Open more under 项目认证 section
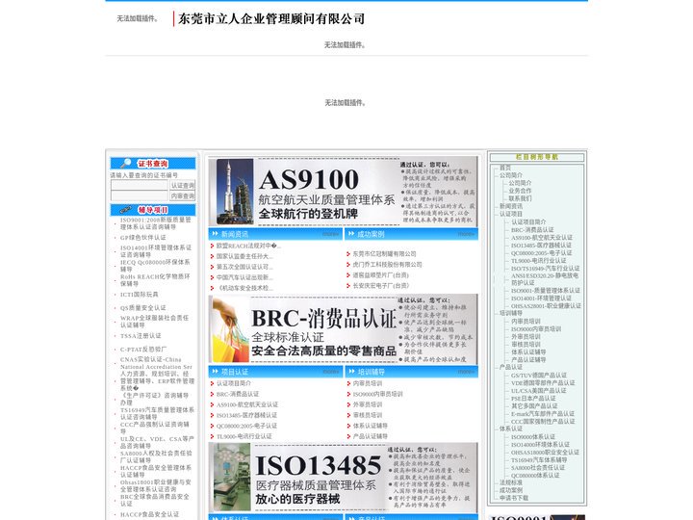Viewport: 693px width, 520px height. click(x=330, y=372)
